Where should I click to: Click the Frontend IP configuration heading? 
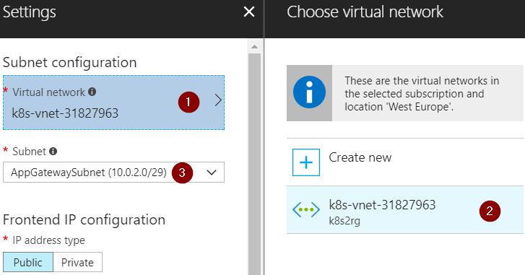click(x=84, y=220)
